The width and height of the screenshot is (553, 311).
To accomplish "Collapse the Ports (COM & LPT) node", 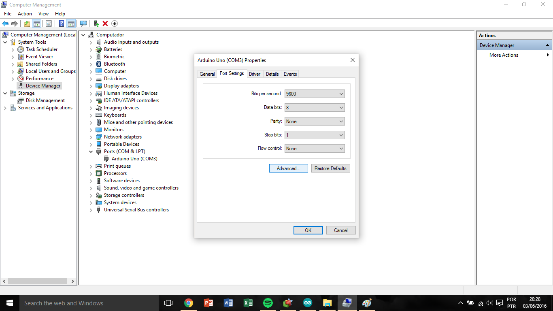I will (x=91, y=151).
